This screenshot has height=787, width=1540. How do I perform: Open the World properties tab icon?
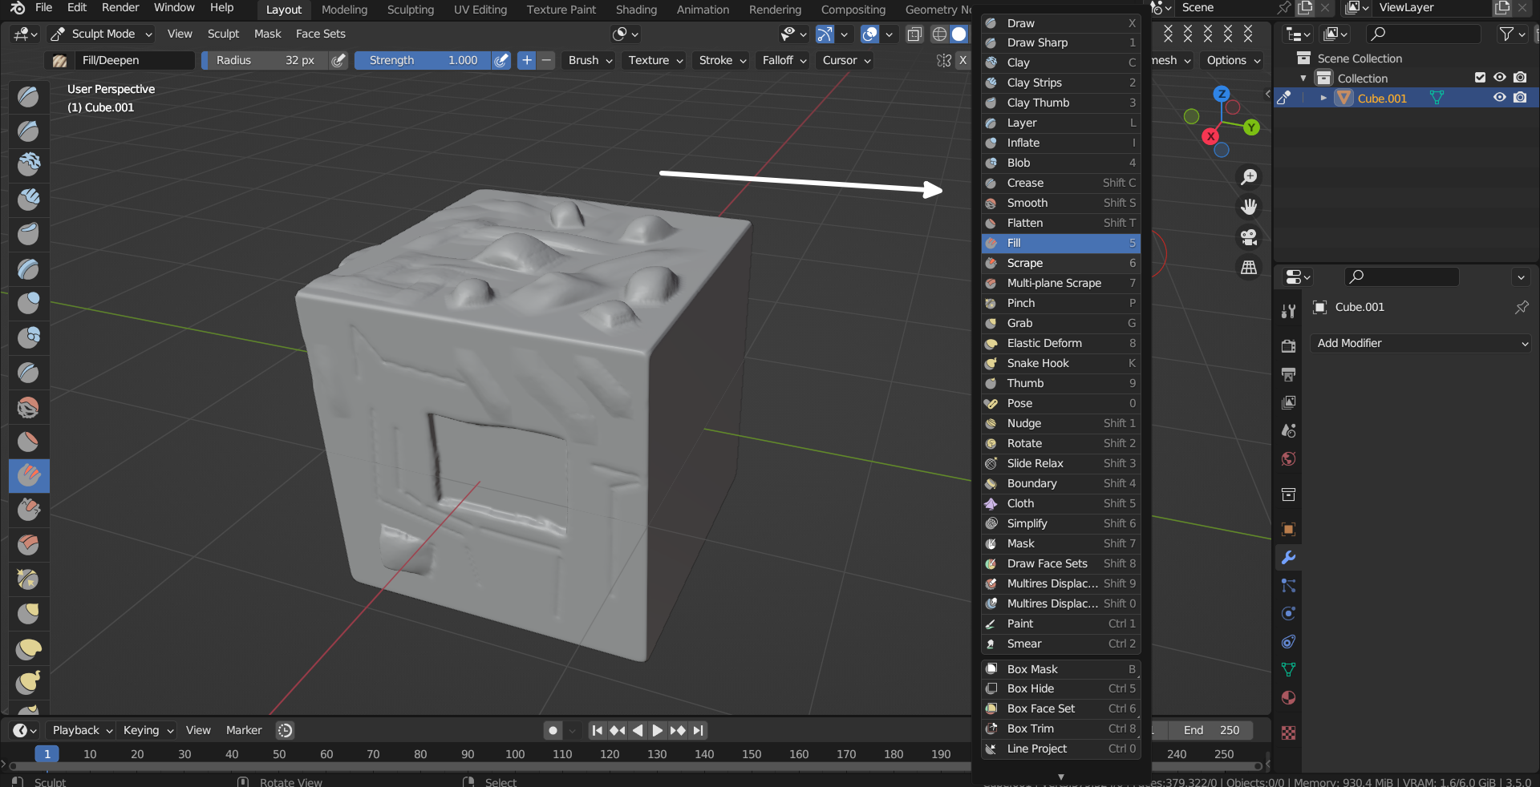(1288, 459)
